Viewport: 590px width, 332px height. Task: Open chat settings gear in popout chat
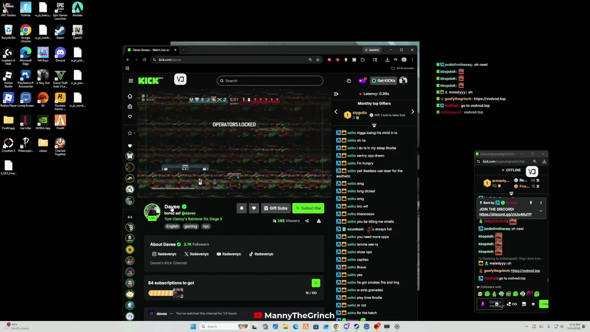point(533,304)
